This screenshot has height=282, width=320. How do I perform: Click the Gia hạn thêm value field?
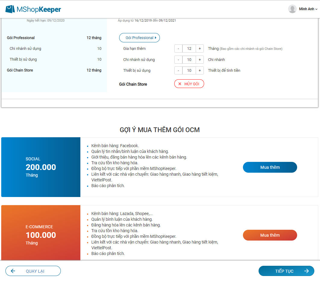pos(189,49)
